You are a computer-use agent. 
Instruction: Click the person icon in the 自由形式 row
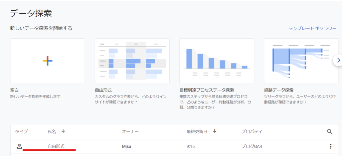(19, 146)
